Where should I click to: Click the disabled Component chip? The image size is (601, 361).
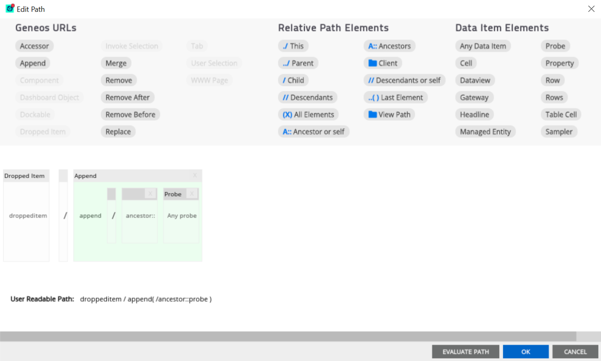point(39,81)
